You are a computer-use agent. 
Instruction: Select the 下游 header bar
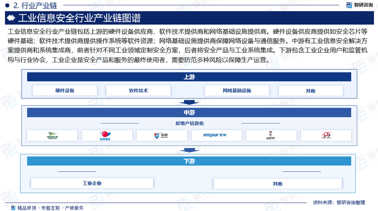tap(189, 161)
